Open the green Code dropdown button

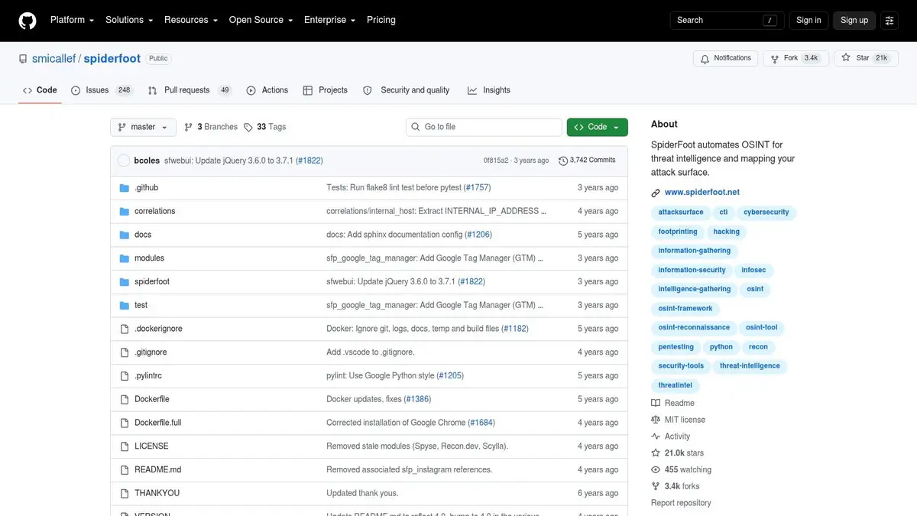(598, 127)
